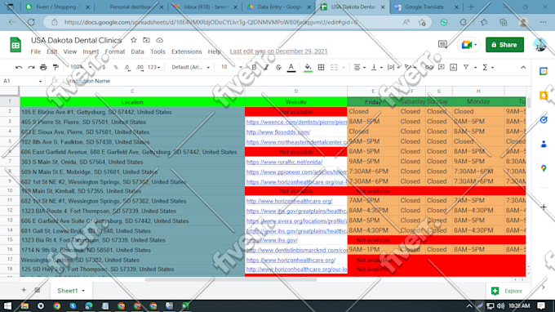The height and width of the screenshot is (312, 555).
Task: Click the Windows Start button
Action: click(x=7, y=306)
